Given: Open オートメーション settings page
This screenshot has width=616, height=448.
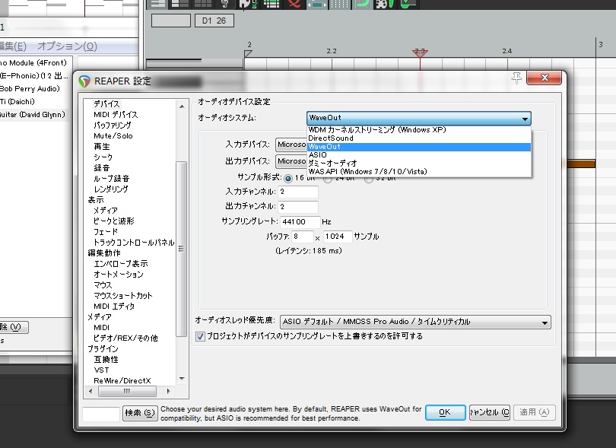Looking at the screenshot, I should [119, 275].
